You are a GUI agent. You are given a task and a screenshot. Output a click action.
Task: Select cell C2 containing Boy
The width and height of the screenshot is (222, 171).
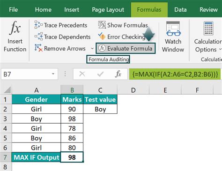[100, 109]
